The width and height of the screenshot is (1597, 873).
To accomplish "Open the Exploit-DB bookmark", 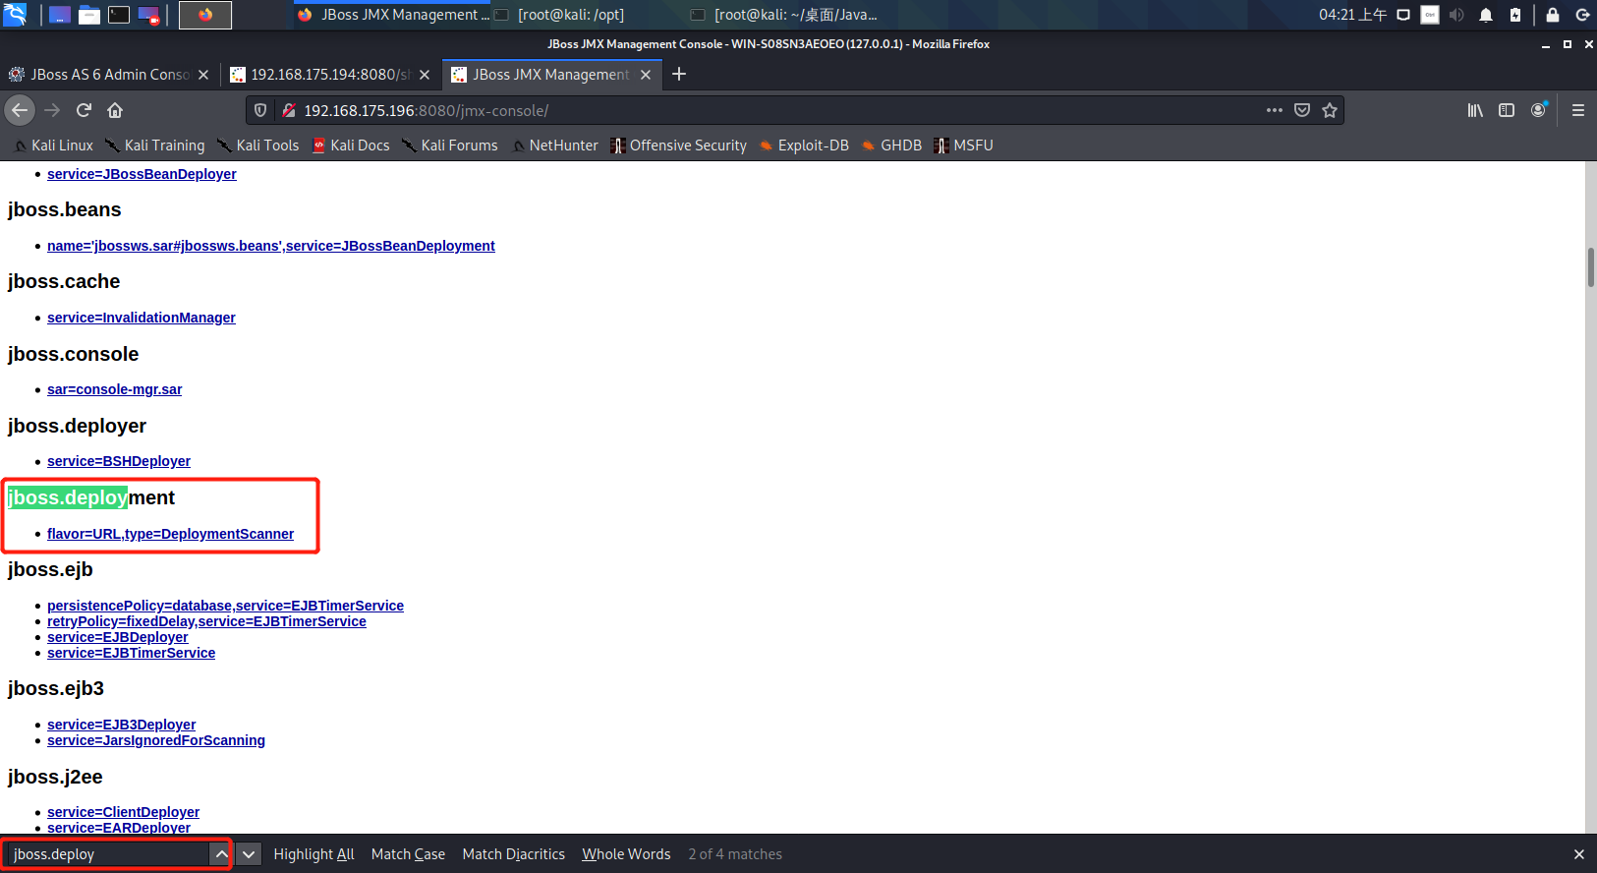I will 812,145.
